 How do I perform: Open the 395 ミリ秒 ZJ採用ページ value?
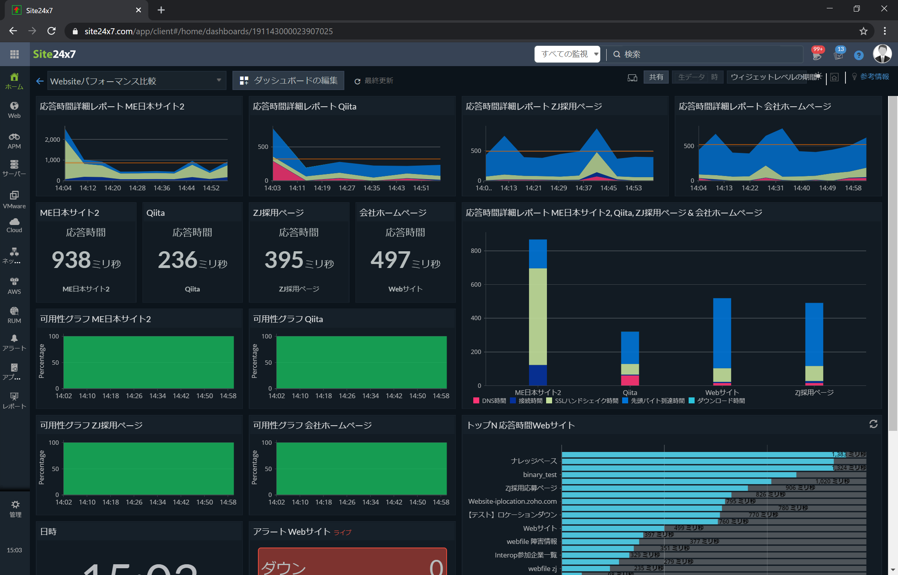[x=299, y=260]
